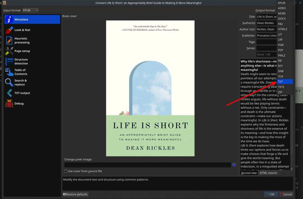Click Restore defaults button

[x=75, y=194]
